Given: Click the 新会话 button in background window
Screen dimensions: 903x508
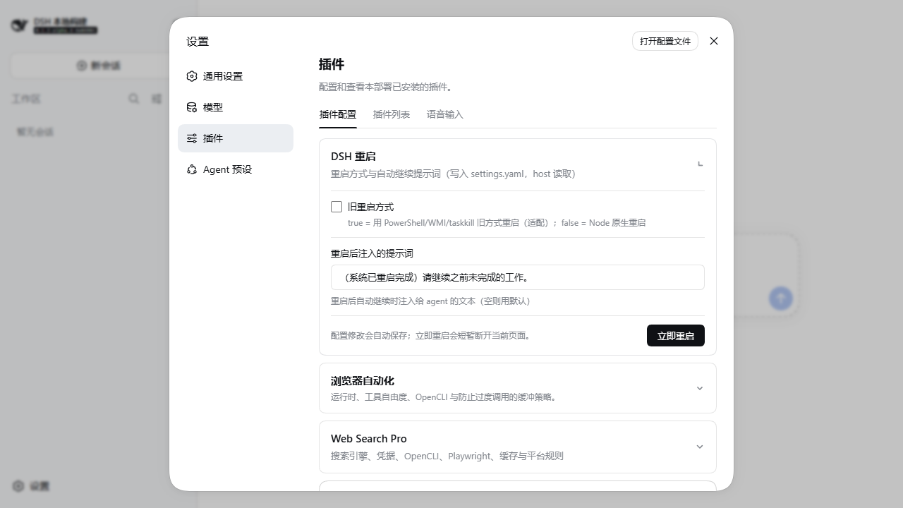Looking at the screenshot, I should point(99,66).
